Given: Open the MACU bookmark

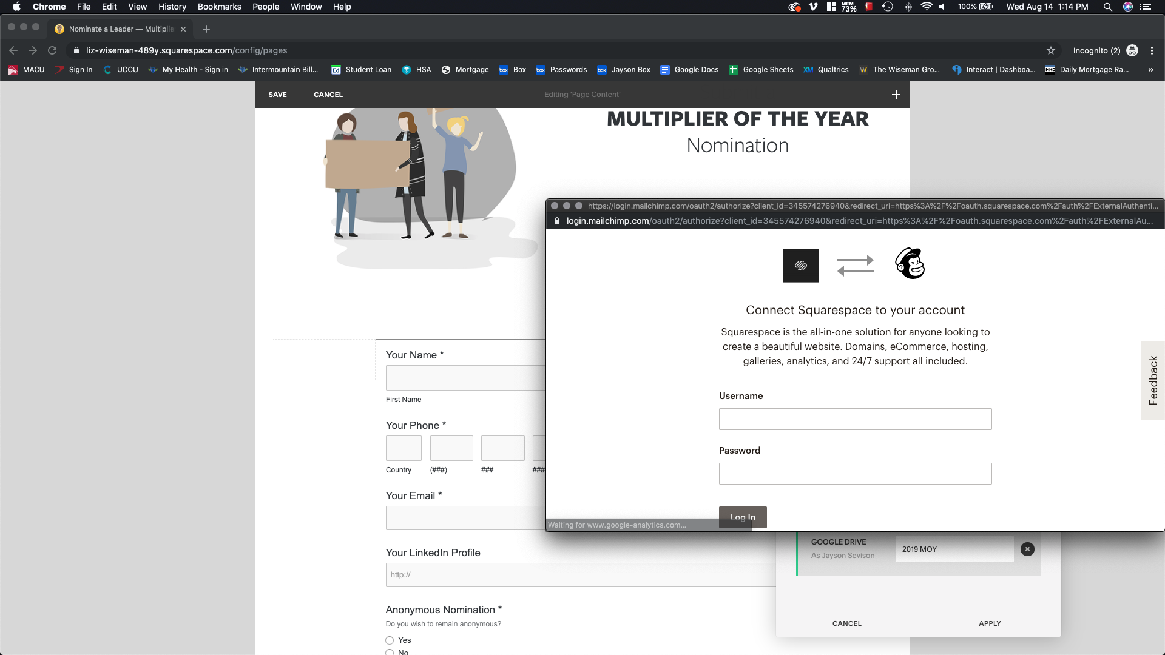Looking at the screenshot, I should (x=27, y=70).
